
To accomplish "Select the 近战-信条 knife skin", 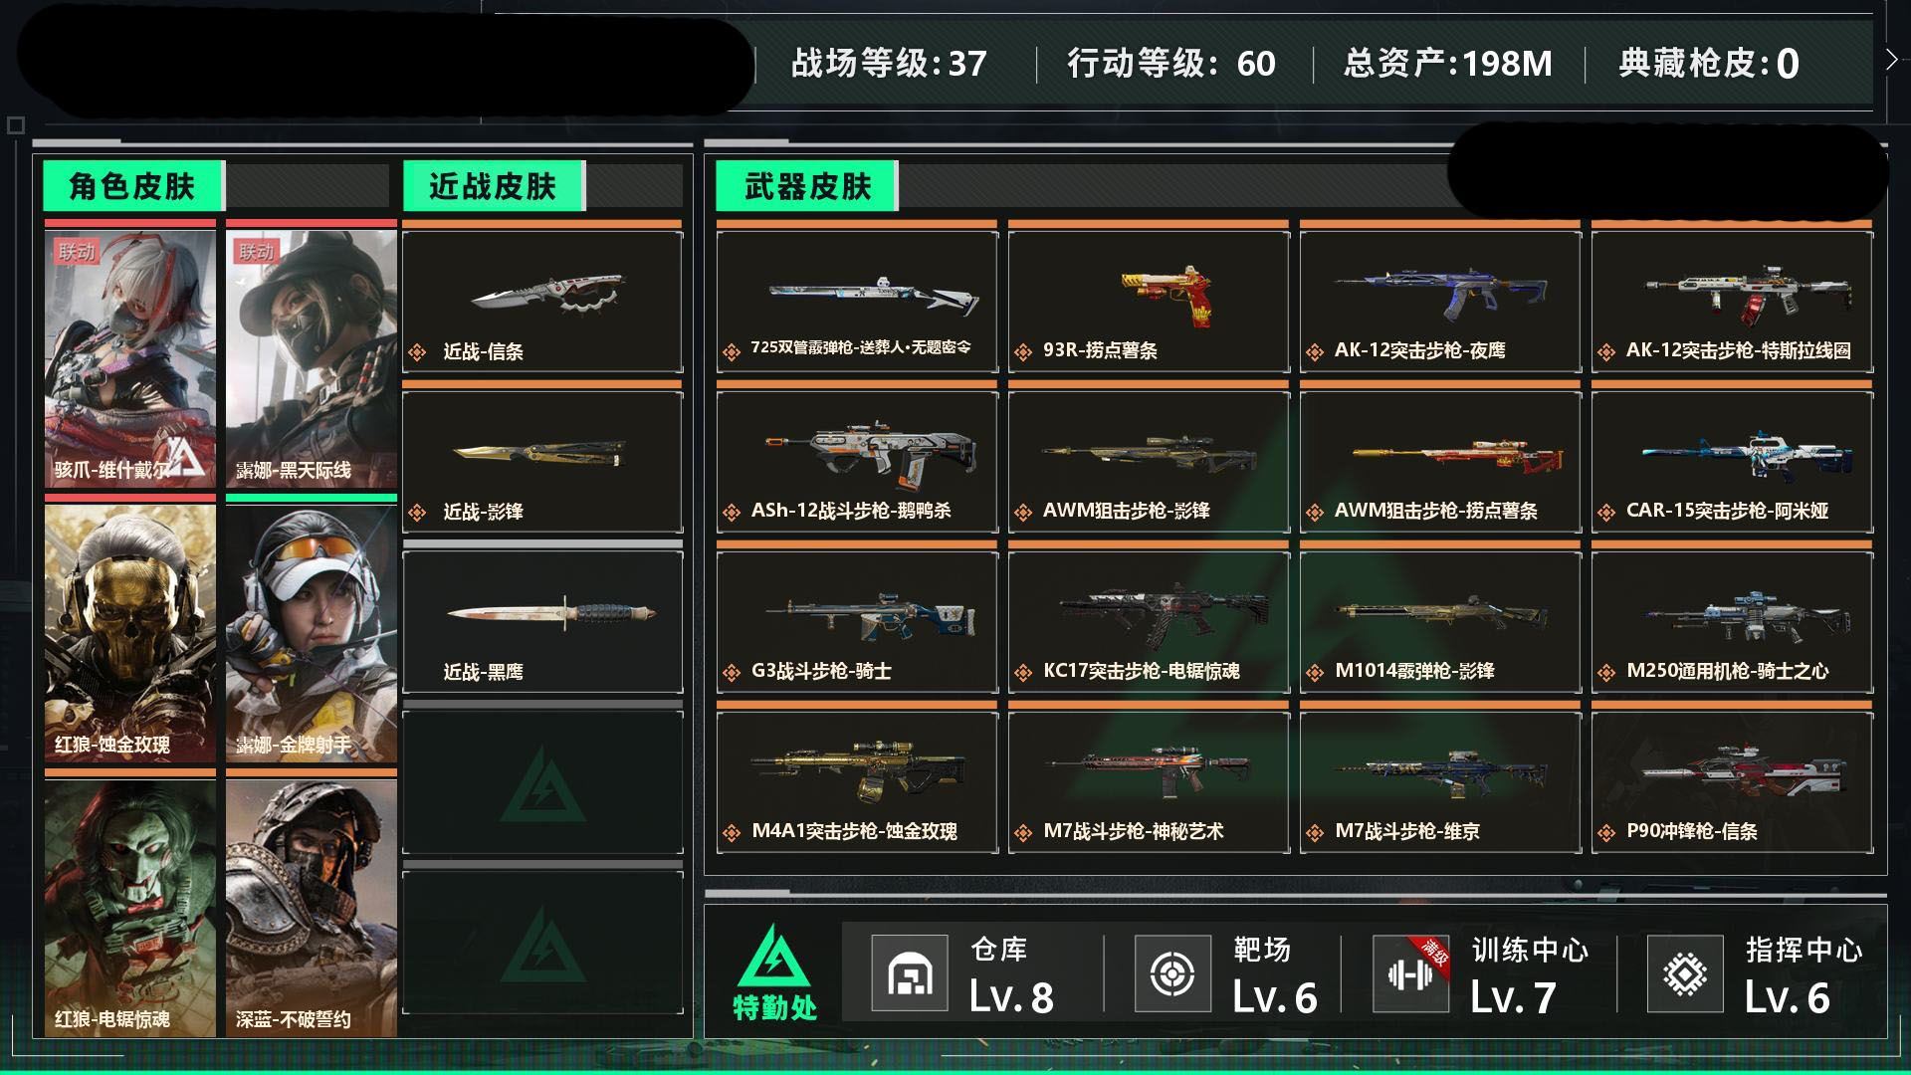I will pos(542,302).
